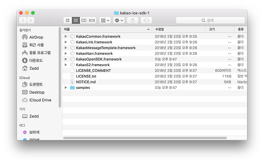
Task: Switch to icon view
Action: (x=68, y=21)
